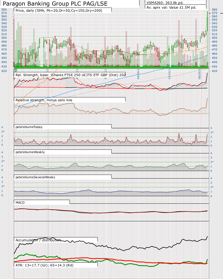Click the 05/2021 date marker
Screen dimensions: 223x279
(169, 74)
